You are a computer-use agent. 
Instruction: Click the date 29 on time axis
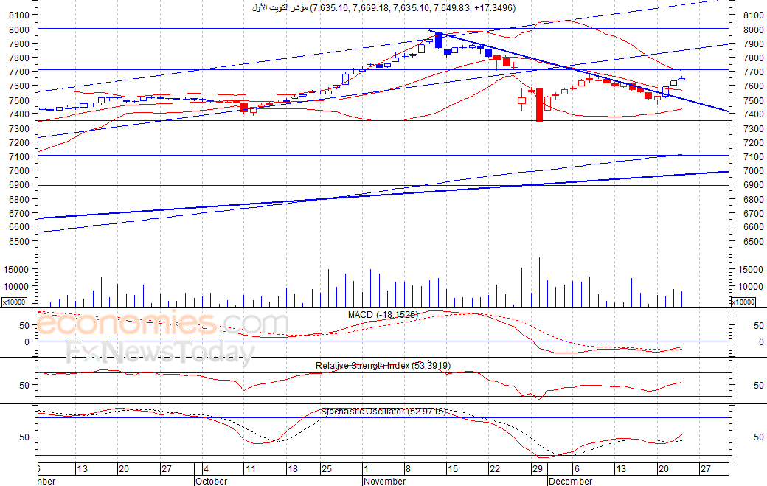pyautogui.click(x=537, y=469)
